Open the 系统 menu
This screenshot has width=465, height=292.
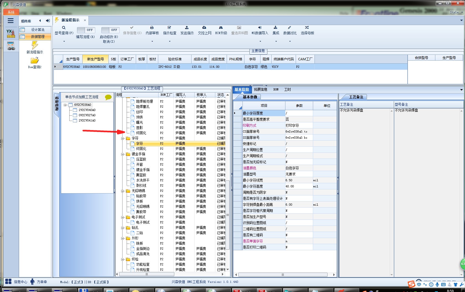click(11, 12)
